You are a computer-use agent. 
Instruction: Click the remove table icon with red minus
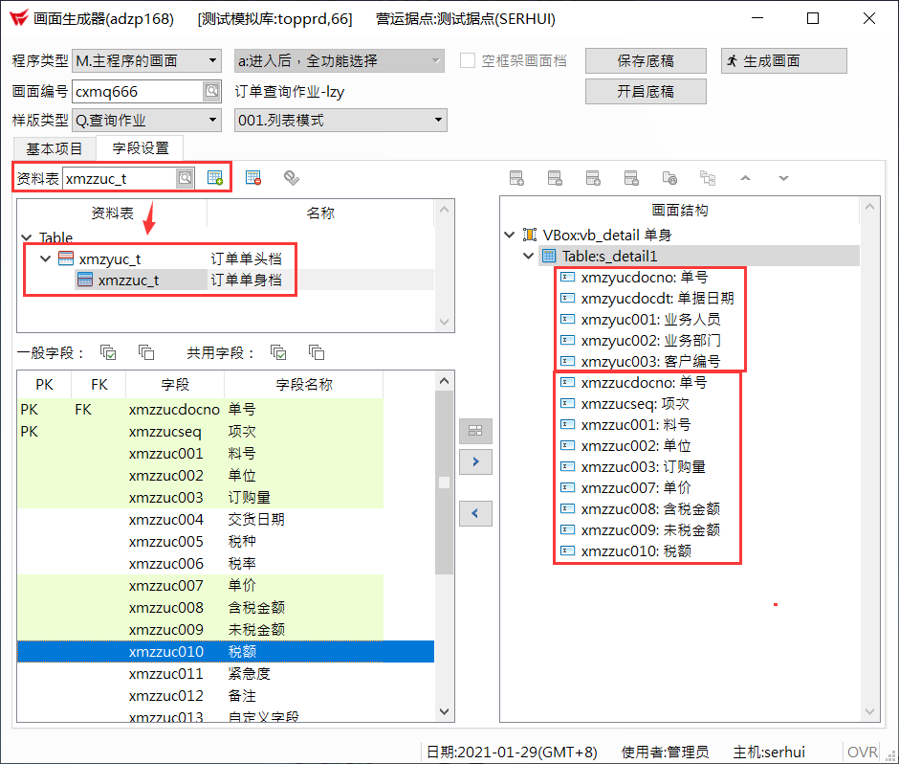tap(253, 178)
